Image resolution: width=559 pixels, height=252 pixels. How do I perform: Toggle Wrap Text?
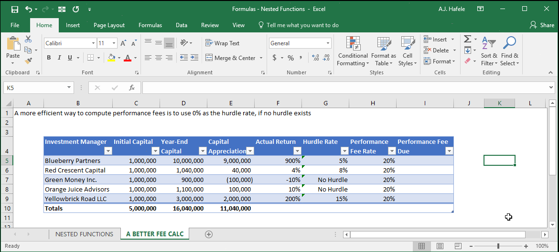click(223, 43)
